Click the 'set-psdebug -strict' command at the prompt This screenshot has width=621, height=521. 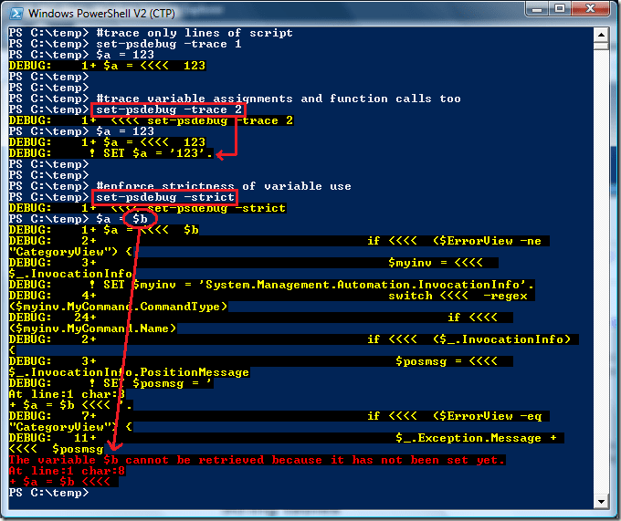pyautogui.click(x=165, y=197)
